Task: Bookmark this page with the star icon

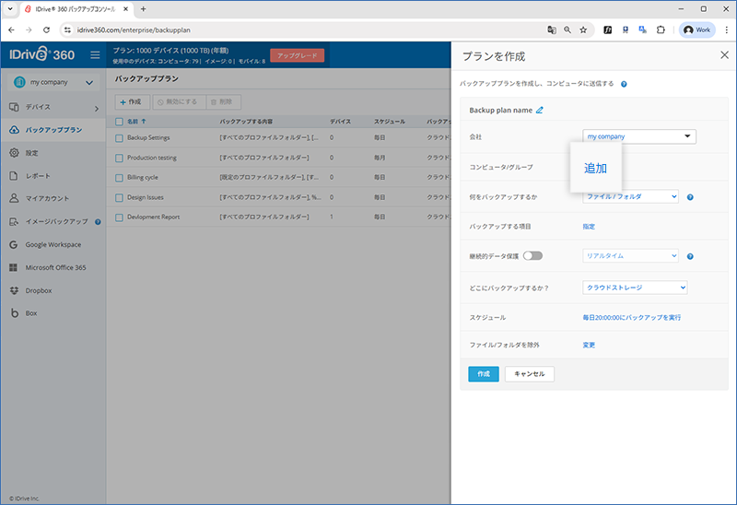Action: (x=583, y=29)
